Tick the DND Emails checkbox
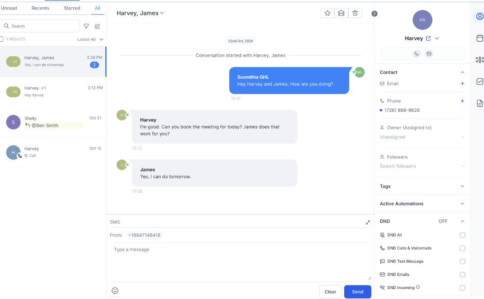 pos(462,275)
